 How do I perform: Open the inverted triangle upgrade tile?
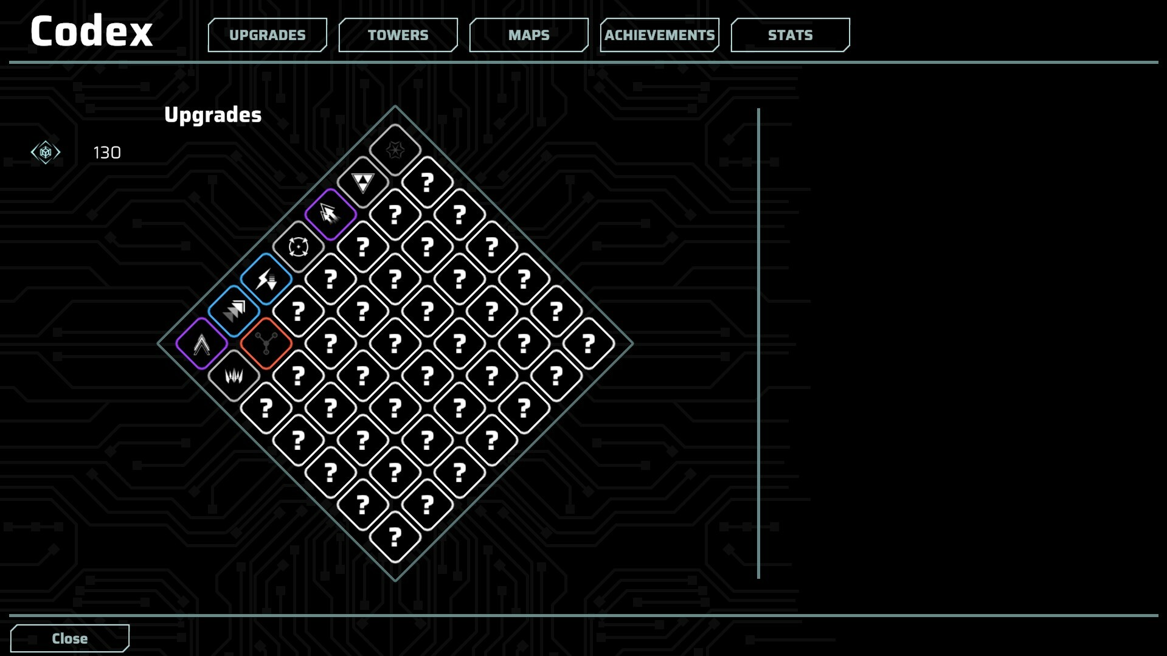(x=363, y=182)
